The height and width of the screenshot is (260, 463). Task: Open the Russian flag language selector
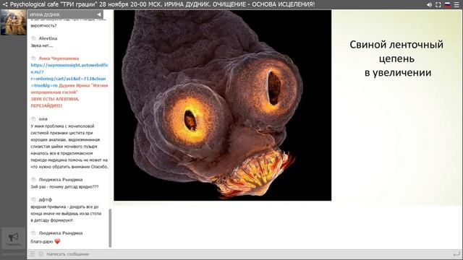point(448,5)
